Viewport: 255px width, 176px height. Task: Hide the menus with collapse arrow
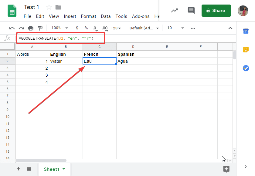pyautogui.click(x=230, y=28)
